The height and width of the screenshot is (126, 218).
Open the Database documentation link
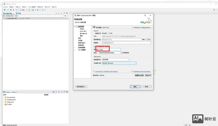pos(142,71)
